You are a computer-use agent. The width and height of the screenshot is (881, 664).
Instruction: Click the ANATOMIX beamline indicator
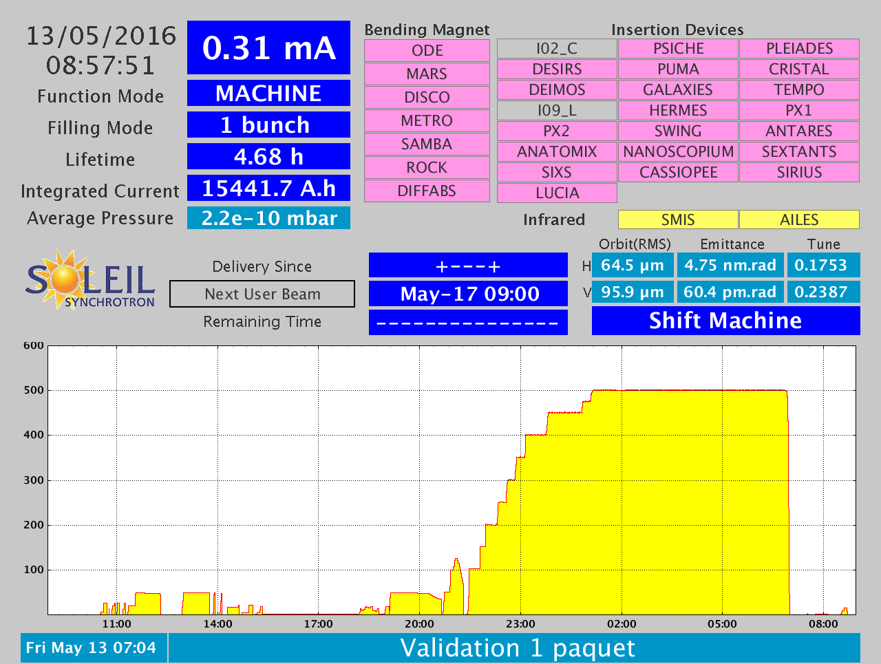tap(557, 151)
